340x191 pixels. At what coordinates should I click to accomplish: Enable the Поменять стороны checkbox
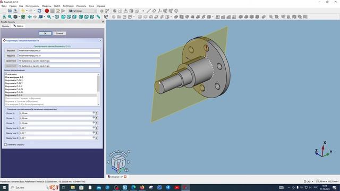pos(6,144)
